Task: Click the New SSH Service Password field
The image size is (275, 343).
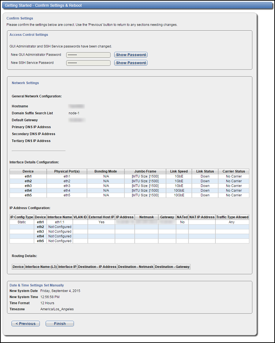Action: click(88, 63)
